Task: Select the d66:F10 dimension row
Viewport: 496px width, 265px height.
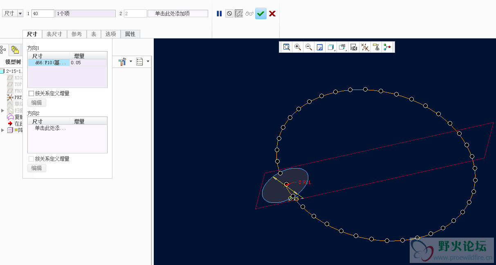Action: pyautogui.click(x=49, y=63)
